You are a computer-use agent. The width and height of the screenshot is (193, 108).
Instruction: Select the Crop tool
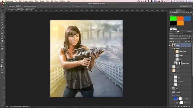(x=2, y=22)
